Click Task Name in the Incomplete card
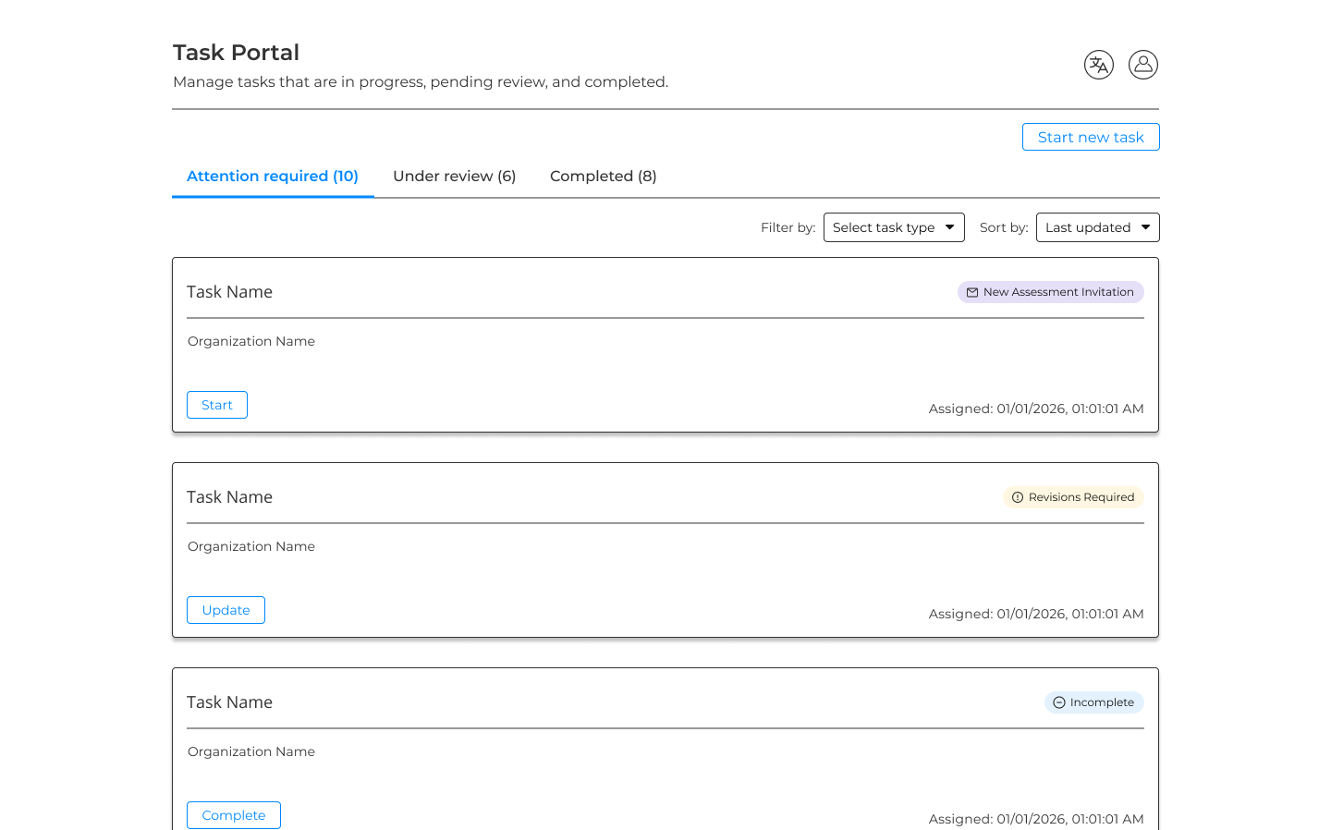This screenshot has width=1331, height=830. 229,702
